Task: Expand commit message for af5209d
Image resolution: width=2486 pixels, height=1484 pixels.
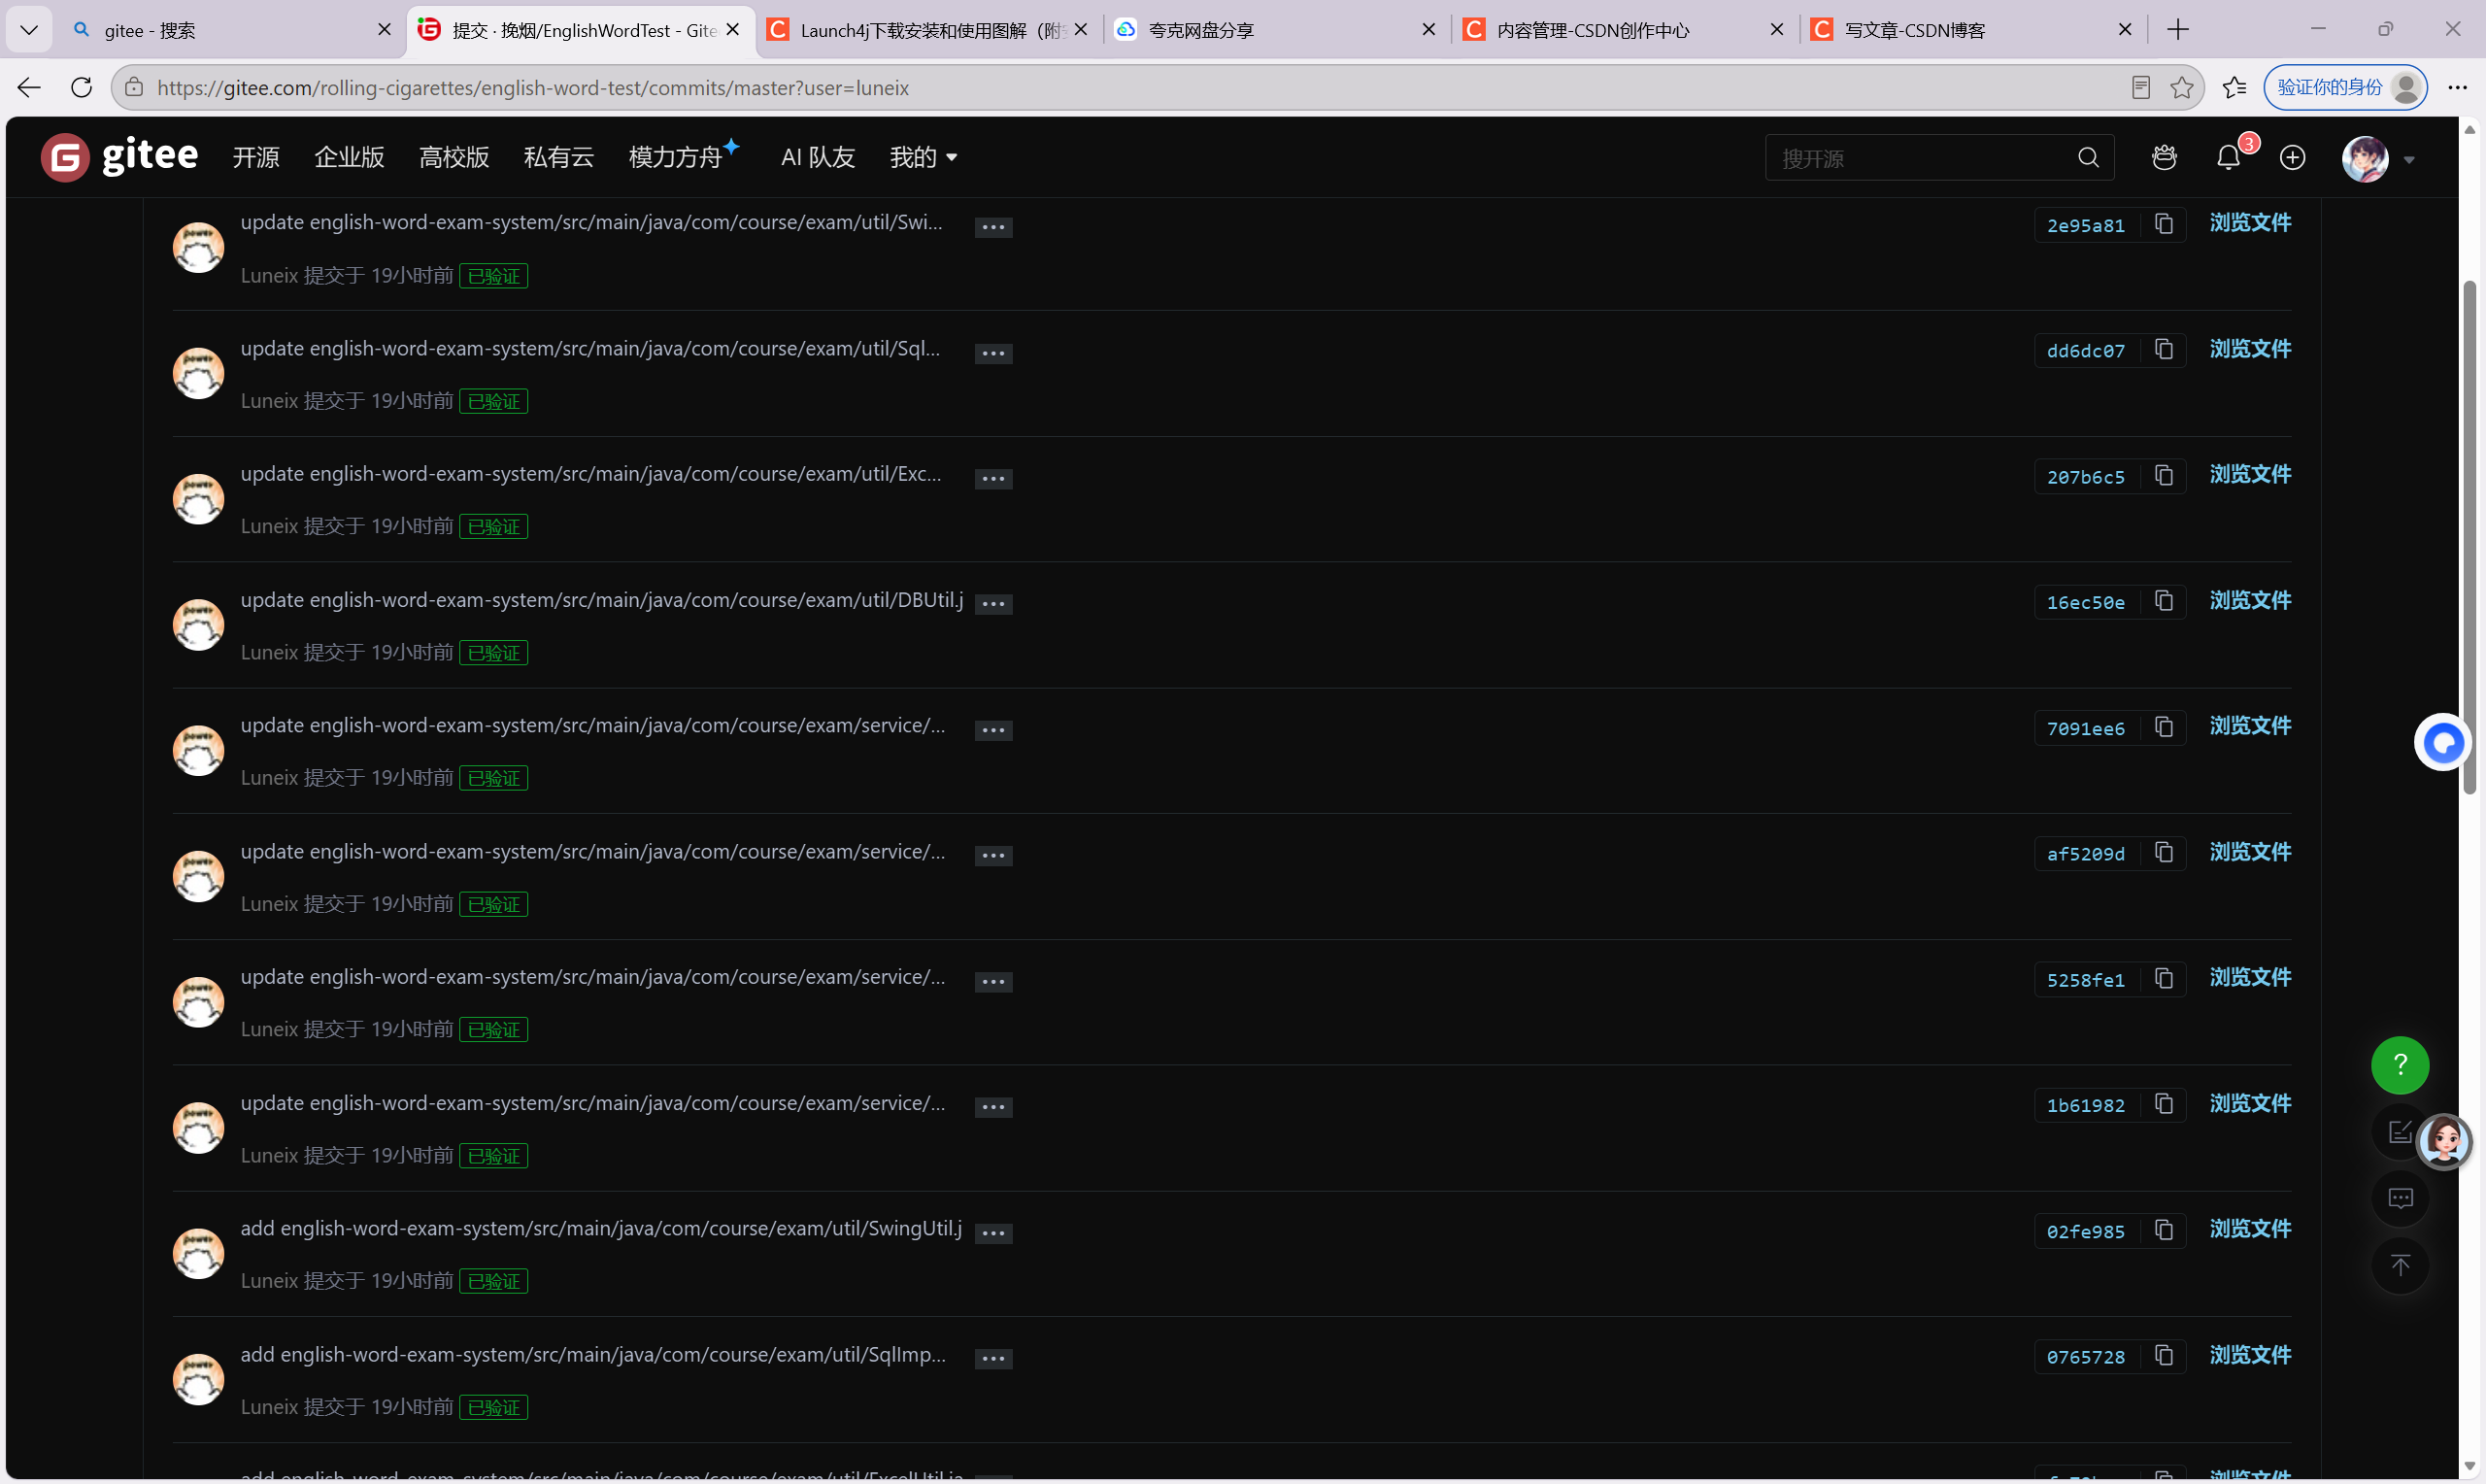Action: tap(992, 856)
